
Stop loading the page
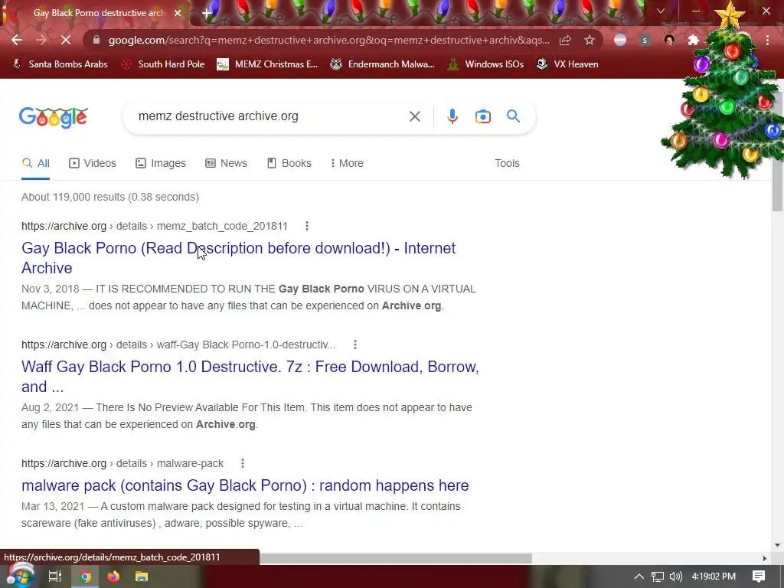(x=66, y=40)
